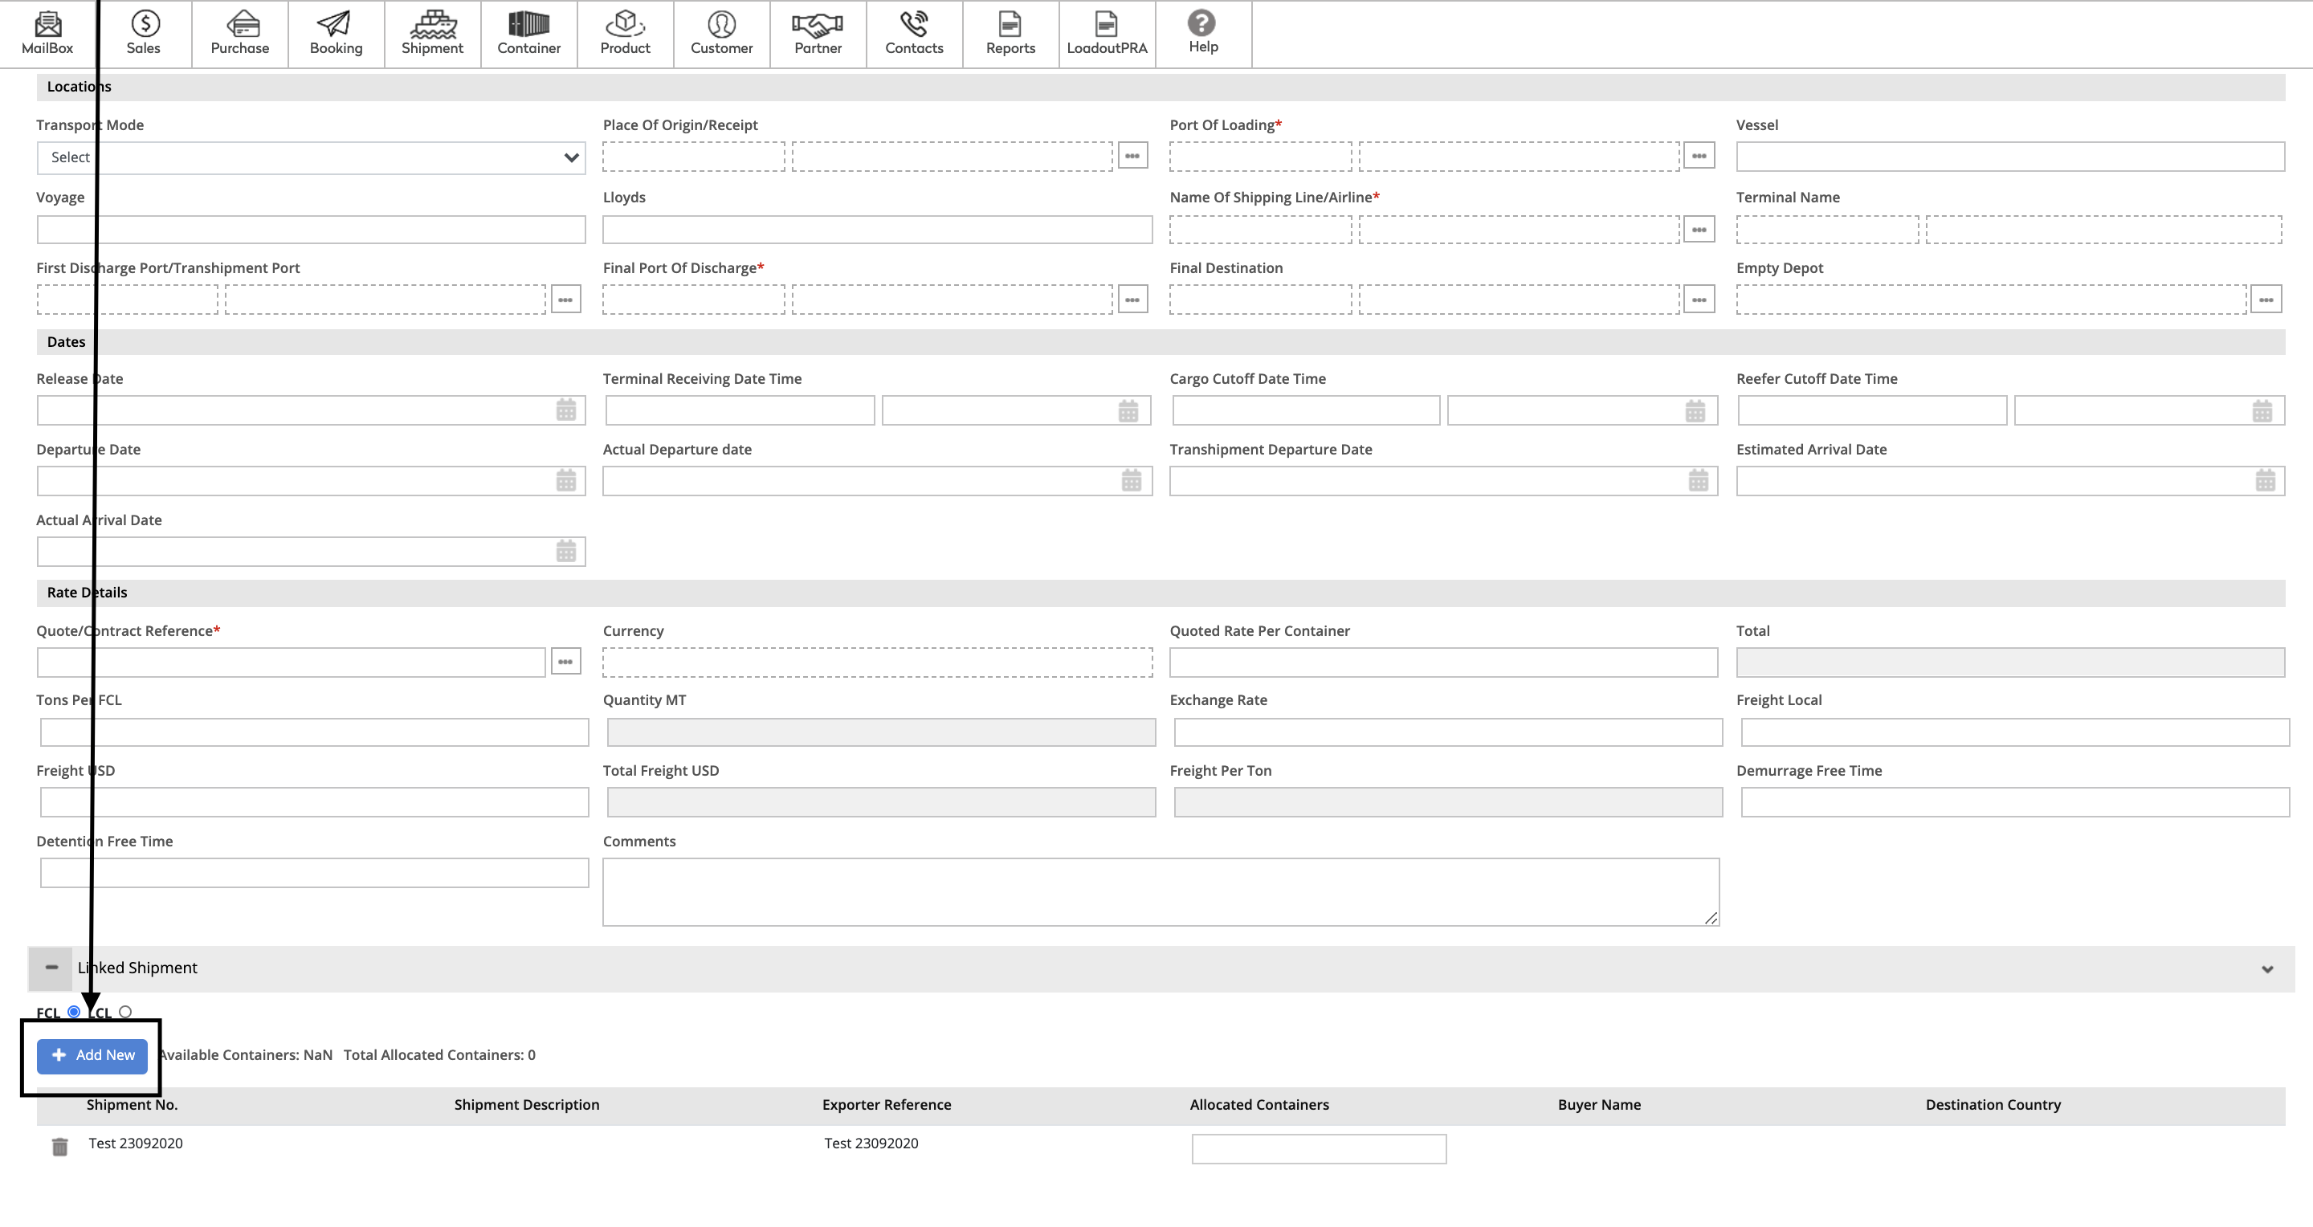Open calendar for Estimated Arrival Date
2313x1227 pixels.
(x=2266, y=481)
